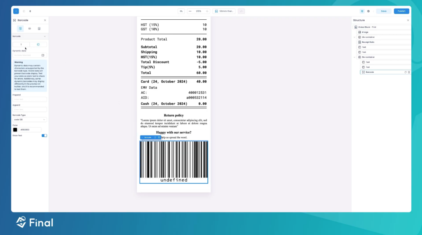Screen dimensions: 422x235
Task: Click the Append text field
Action: point(30,109)
